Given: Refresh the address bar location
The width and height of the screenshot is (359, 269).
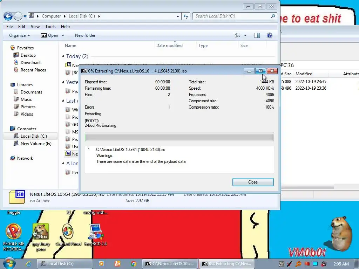Looking at the screenshot, I should click(186, 16).
